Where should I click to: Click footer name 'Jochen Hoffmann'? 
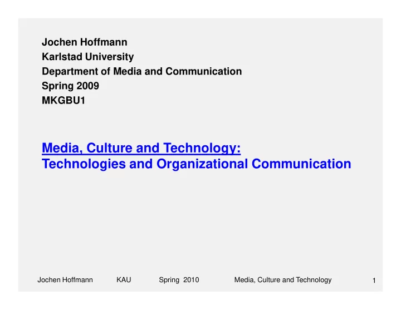(x=65, y=280)
